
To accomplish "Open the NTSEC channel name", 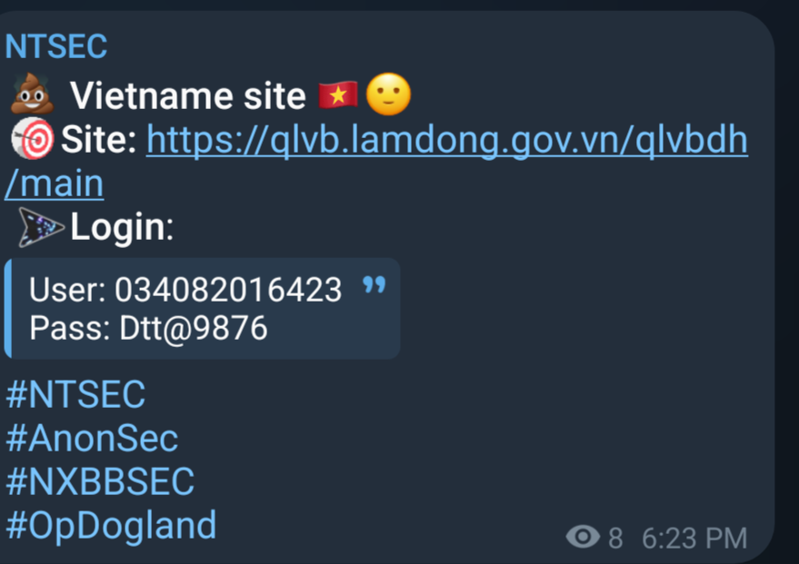I will point(56,46).
